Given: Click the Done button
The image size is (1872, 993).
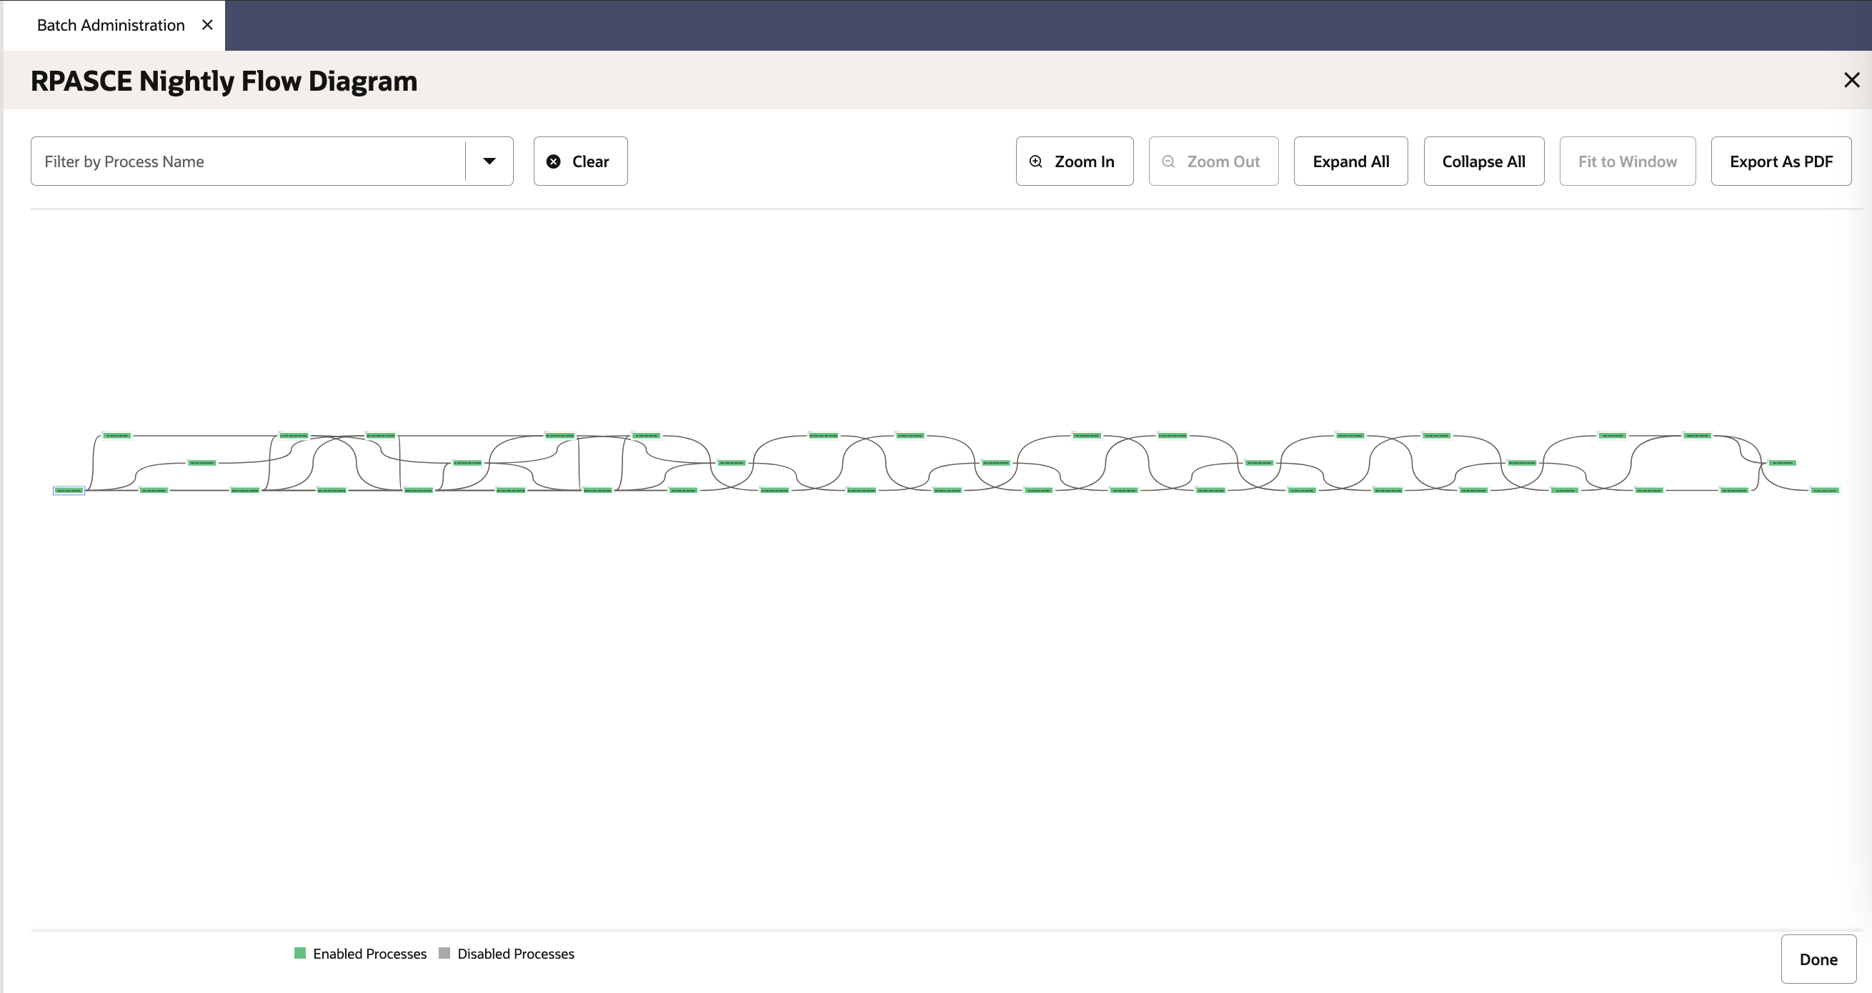Looking at the screenshot, I should [1818, 959].
